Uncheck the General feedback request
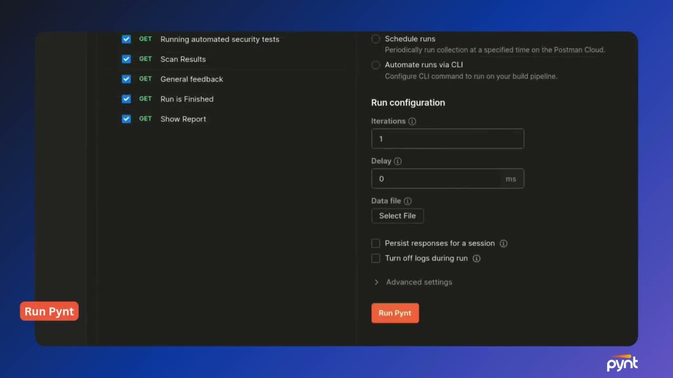The height and width of the screenshot is (378, 673). click(x=126, y=79)
